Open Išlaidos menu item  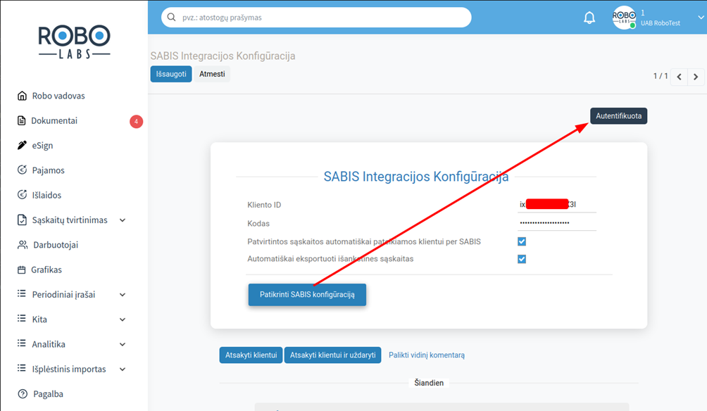[x=46, y=195]
